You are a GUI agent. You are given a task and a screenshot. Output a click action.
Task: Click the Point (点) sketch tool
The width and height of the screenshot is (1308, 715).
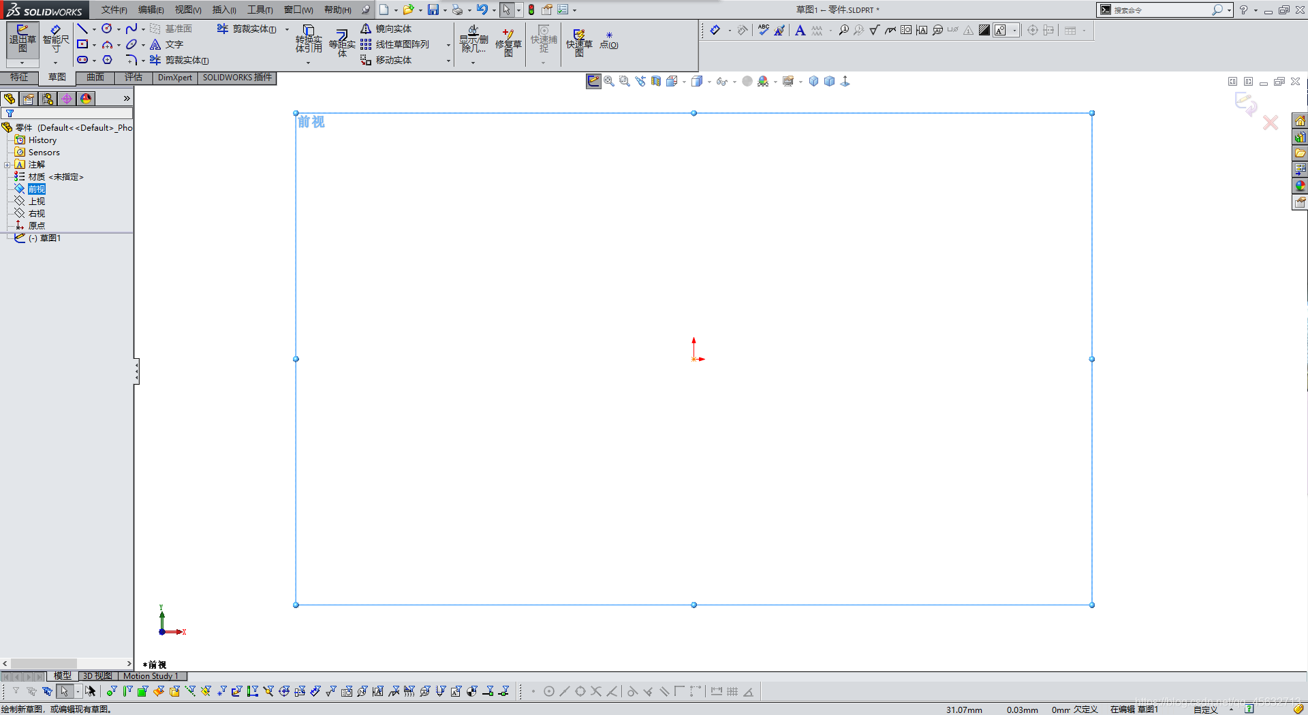click(x=609, y=41)
